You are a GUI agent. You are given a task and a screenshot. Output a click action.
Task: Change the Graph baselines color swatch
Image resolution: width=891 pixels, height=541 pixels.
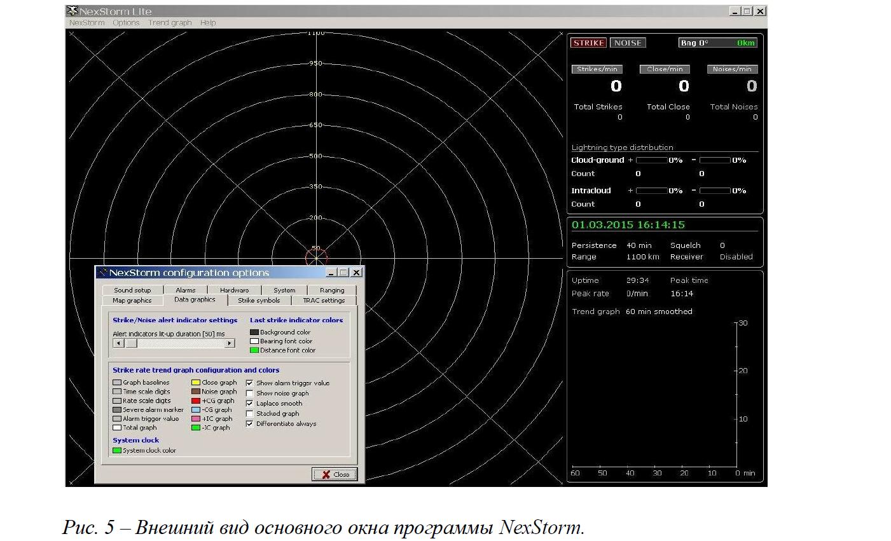pyautogui.click(x=117, y=383)
